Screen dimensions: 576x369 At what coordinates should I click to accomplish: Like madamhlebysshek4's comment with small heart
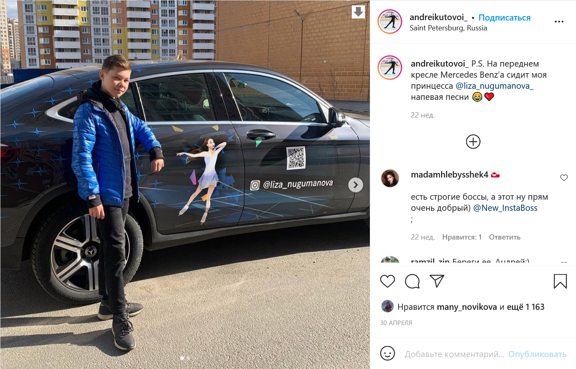point(564,178)
